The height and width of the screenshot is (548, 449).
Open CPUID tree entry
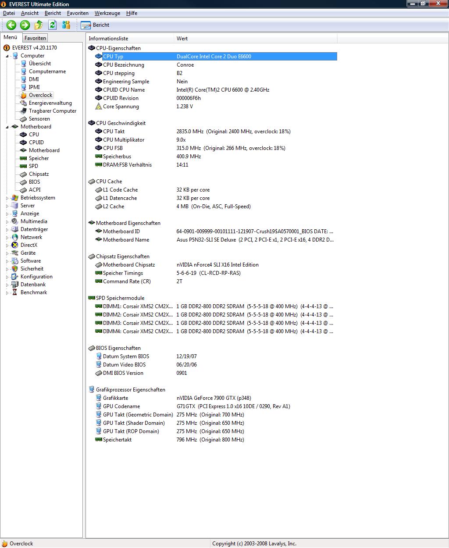coord(36,142)
